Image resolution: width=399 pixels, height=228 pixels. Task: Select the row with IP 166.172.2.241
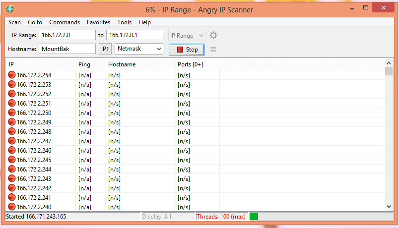coord(195,197)
